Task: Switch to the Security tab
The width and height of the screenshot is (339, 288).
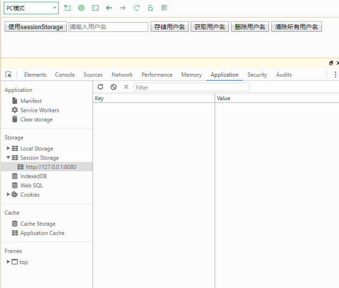Action: (257, 75)
